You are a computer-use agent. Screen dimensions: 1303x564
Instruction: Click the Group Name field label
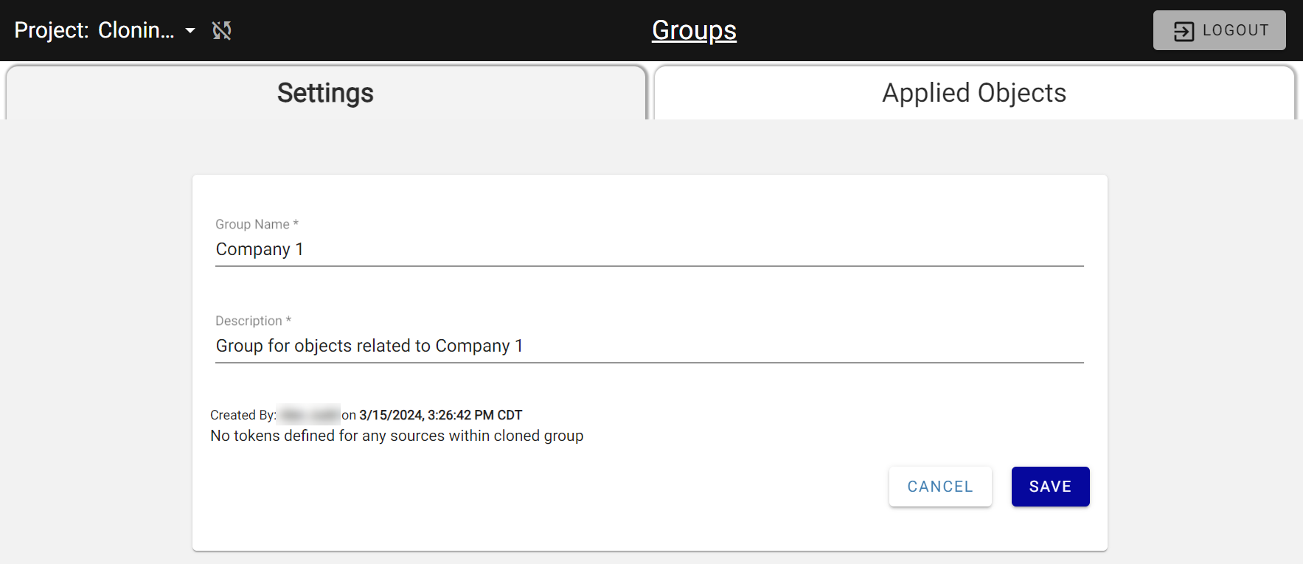pyautogui.click(x=252, y=224)
